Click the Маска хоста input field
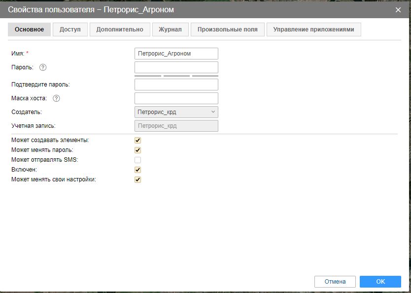The width and height of the screenshot is (411, 293). 176,98
